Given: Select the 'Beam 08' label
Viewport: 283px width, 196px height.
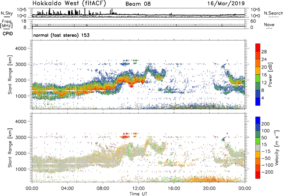Looking at the screenshot, I should click(138, 4).
